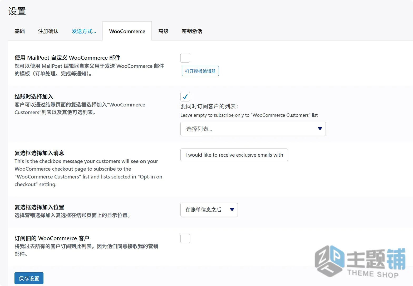Click the 复选框选择加入位置 label
This screenshot has width=413, height=286.
tap(39, 207)
